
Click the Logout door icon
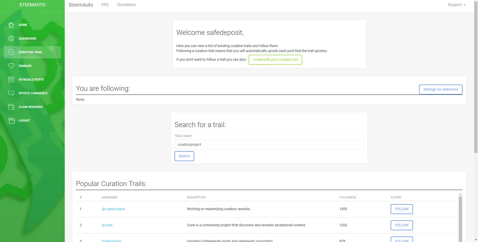(x=11, y=120)
